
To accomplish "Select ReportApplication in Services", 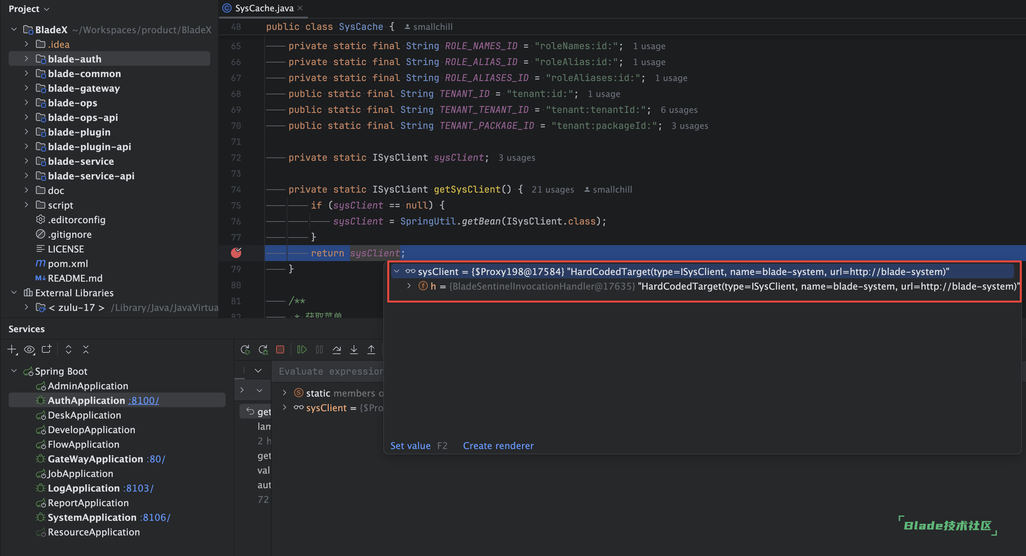I will 88,503.
